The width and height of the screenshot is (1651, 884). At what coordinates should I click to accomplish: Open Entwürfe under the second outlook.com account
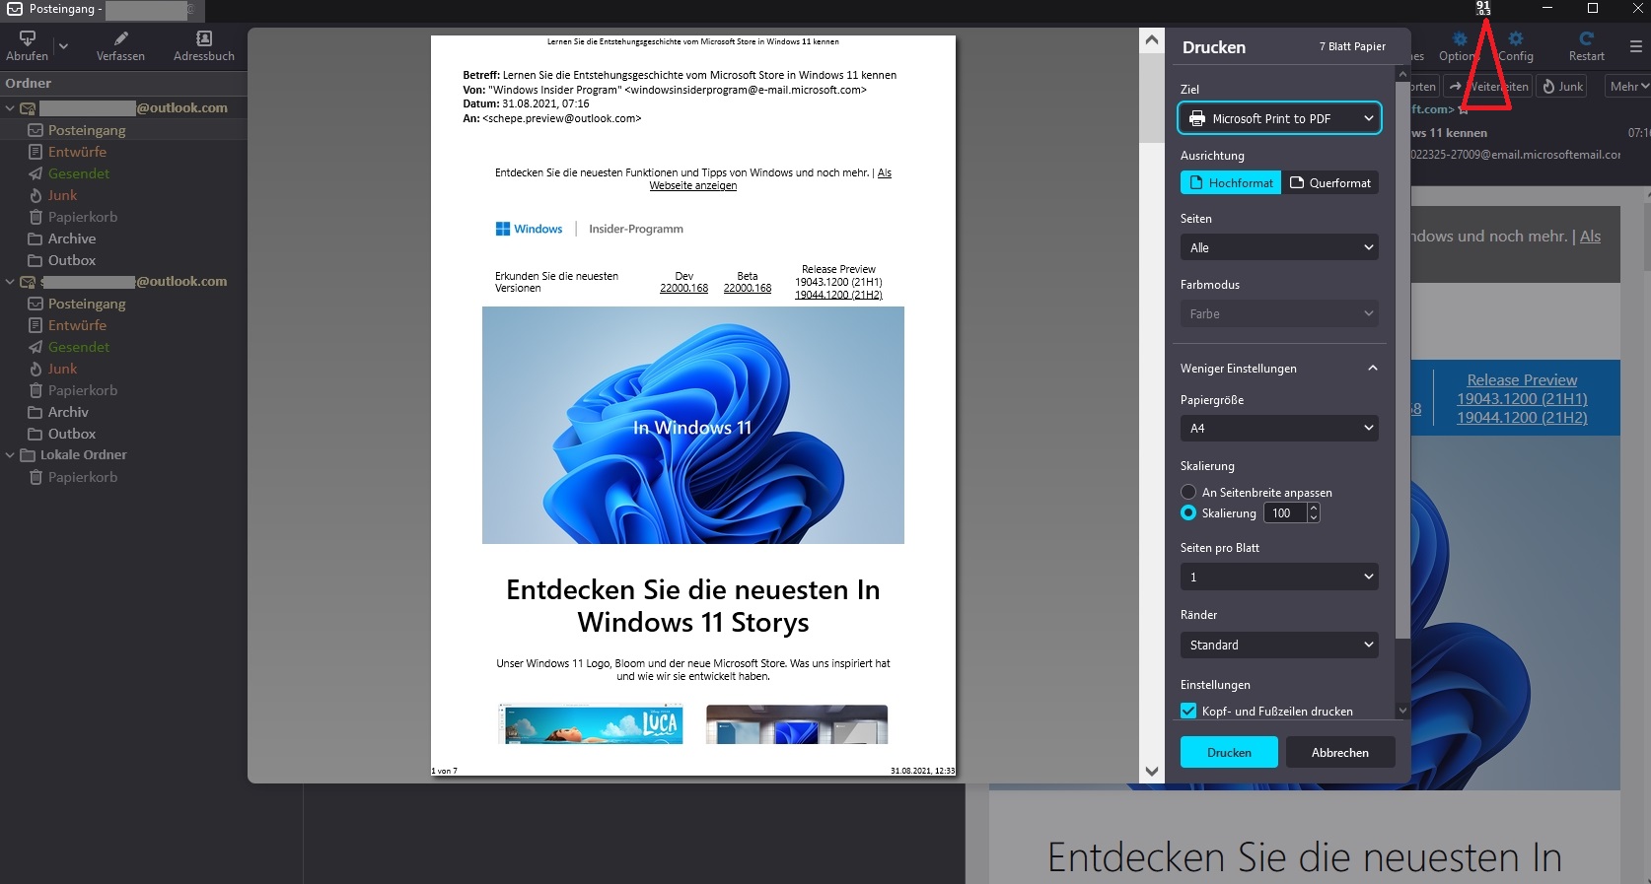point(77,325)
